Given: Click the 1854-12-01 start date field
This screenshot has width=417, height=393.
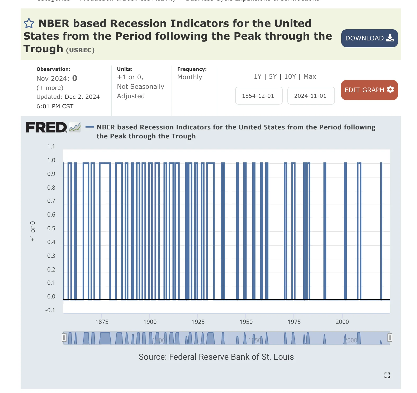Looking at the screenshot, I should [258, 96].
